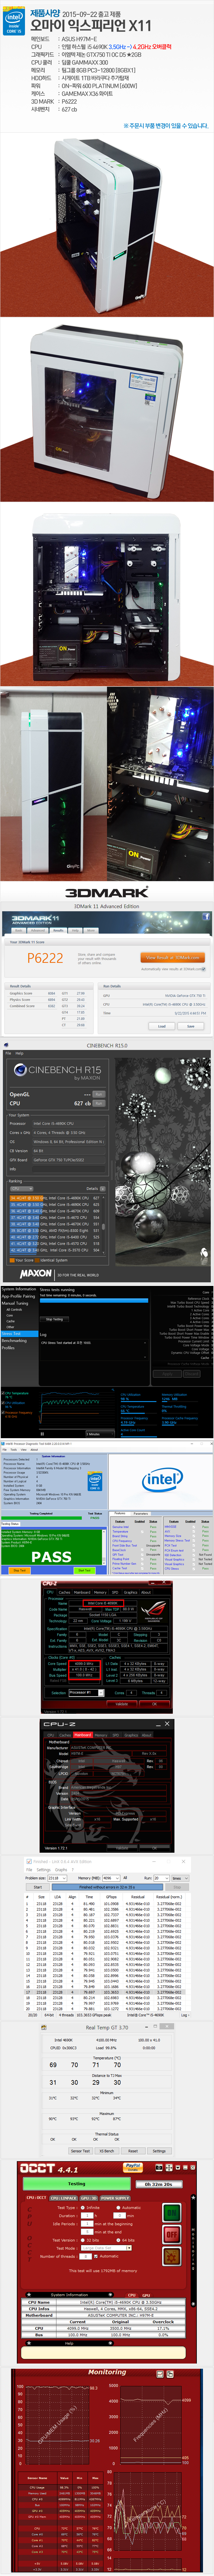This screenshot has width=214, height=2576.
Task: Open Caches tab in ROG CPU-Z window
Action: [65, 1592]
